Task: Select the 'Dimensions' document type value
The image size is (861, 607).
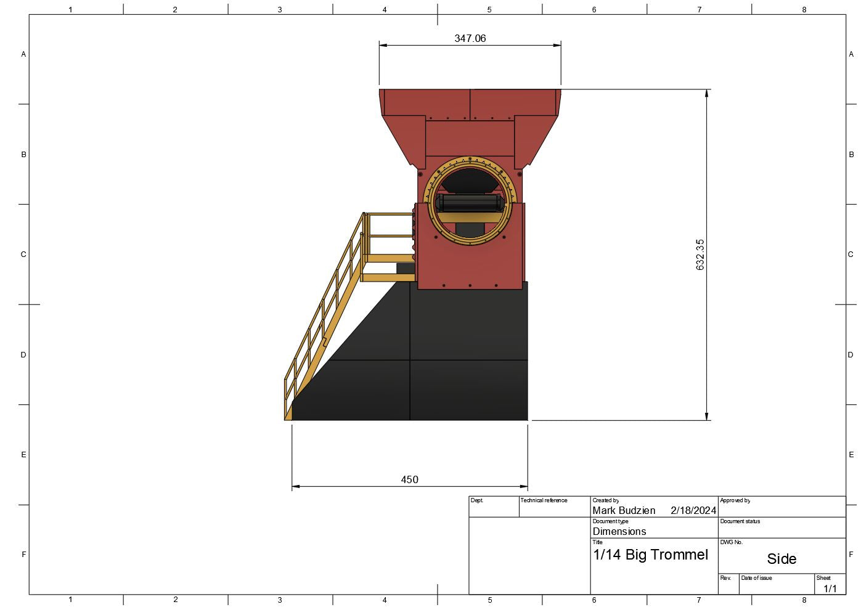Action: (x=619, y=531)
